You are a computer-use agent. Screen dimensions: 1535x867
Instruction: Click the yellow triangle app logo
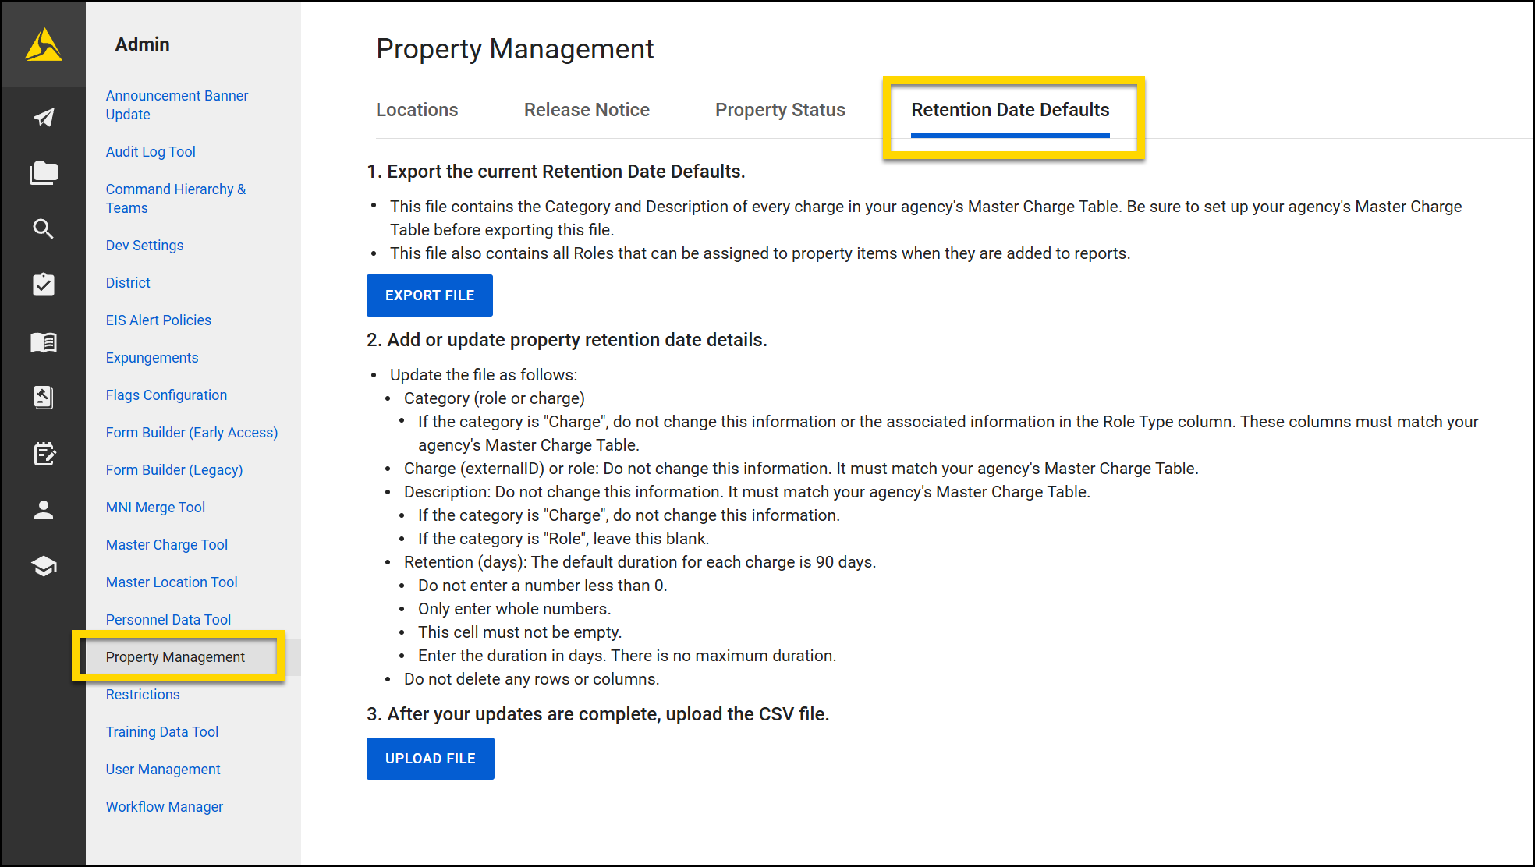pos(43,44)
